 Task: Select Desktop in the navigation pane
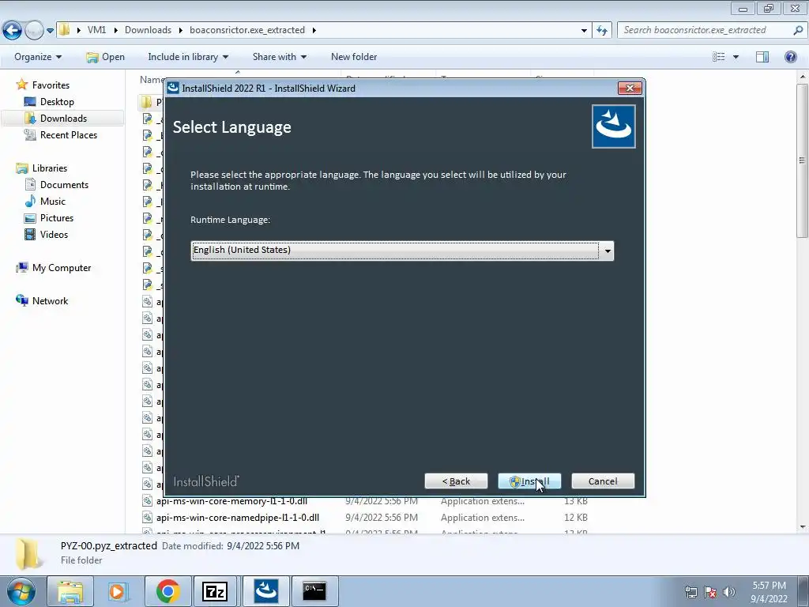pos(57,102)
